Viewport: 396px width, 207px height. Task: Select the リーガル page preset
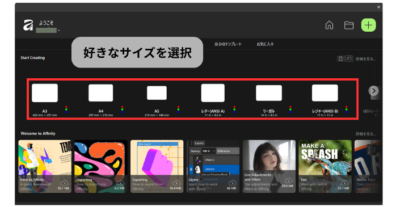click(x=269, y=93)
